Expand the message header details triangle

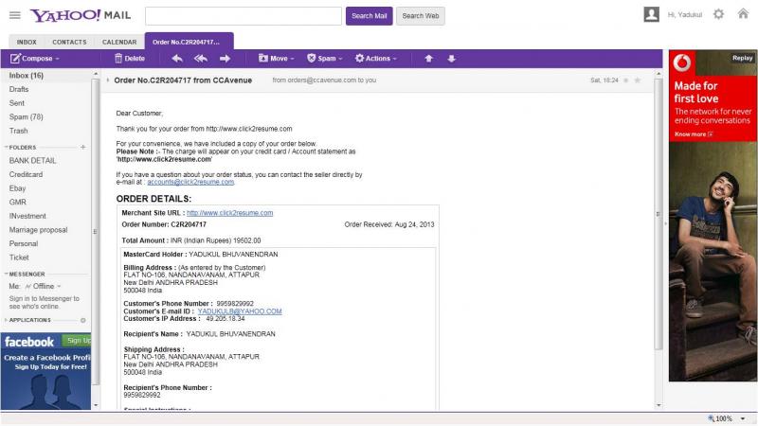coord(108,80)
